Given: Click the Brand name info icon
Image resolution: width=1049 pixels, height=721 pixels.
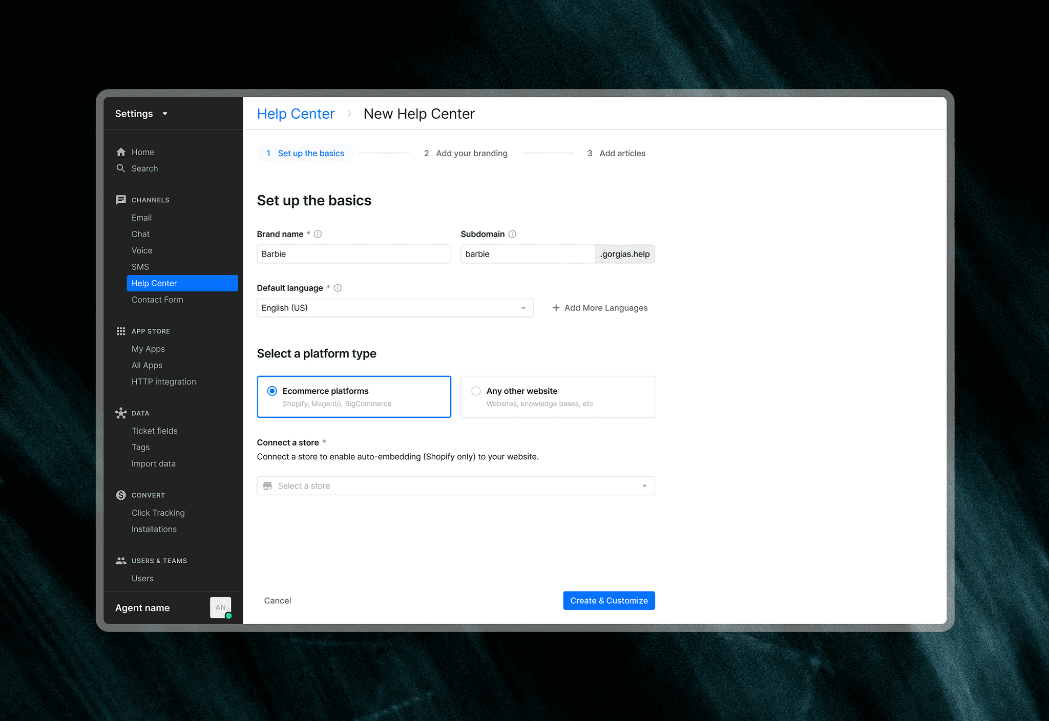Looking at the screenshot, I should 318,234.
